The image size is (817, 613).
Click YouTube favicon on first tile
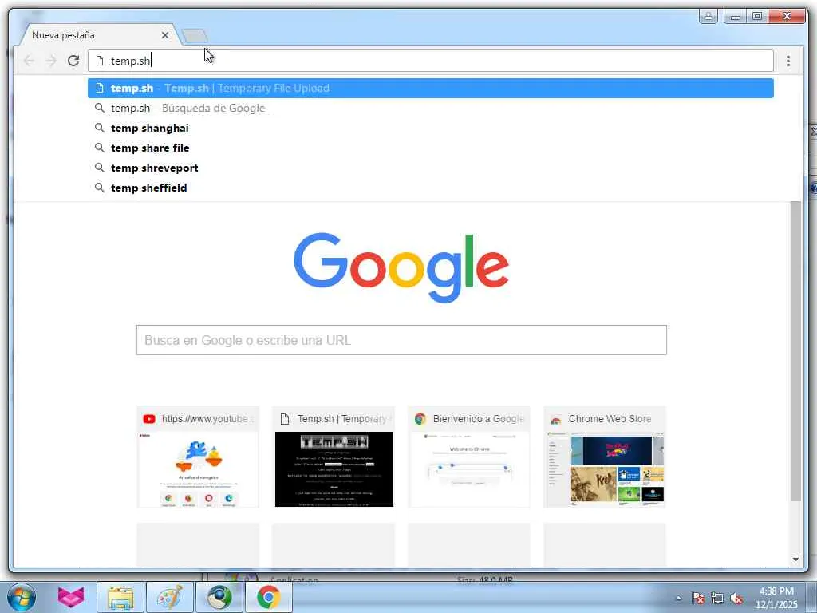[x=149, y=419]
